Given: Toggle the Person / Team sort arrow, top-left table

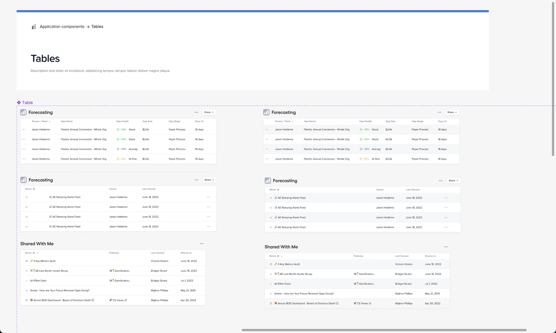Looking at the screenshot, I should click(x=50, y=121).
